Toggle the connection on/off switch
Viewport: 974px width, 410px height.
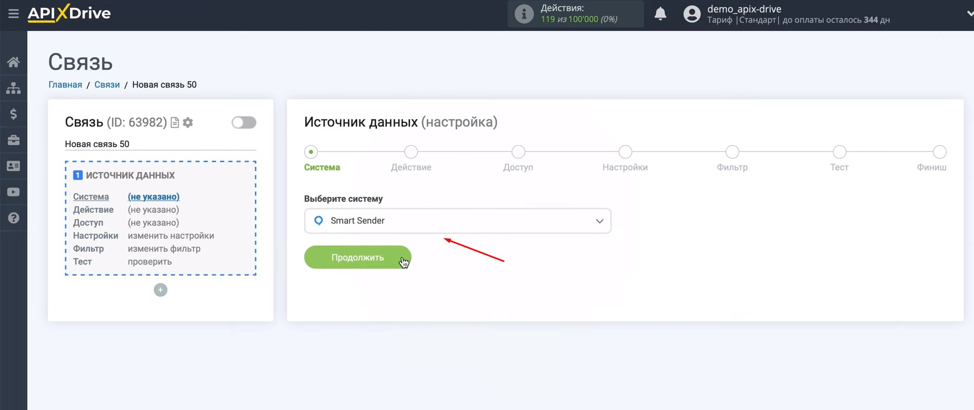click(x=243, y=122)
